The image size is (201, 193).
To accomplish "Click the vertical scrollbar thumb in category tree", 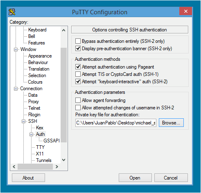I will click(63, 95).
